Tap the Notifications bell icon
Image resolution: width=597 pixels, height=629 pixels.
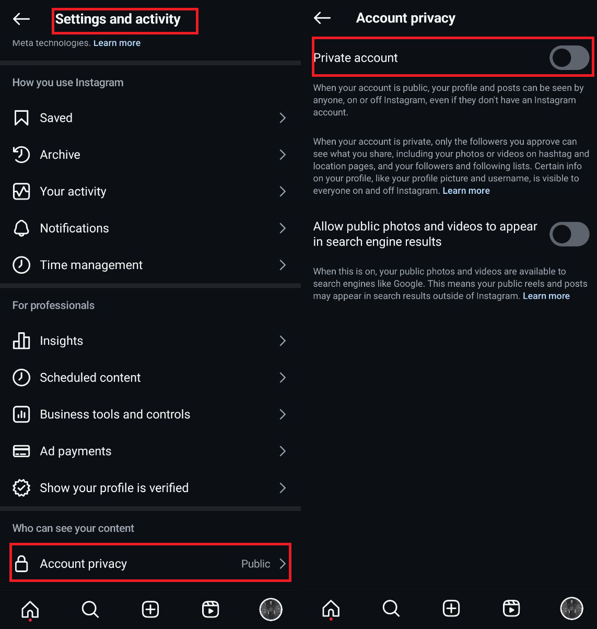21,228
